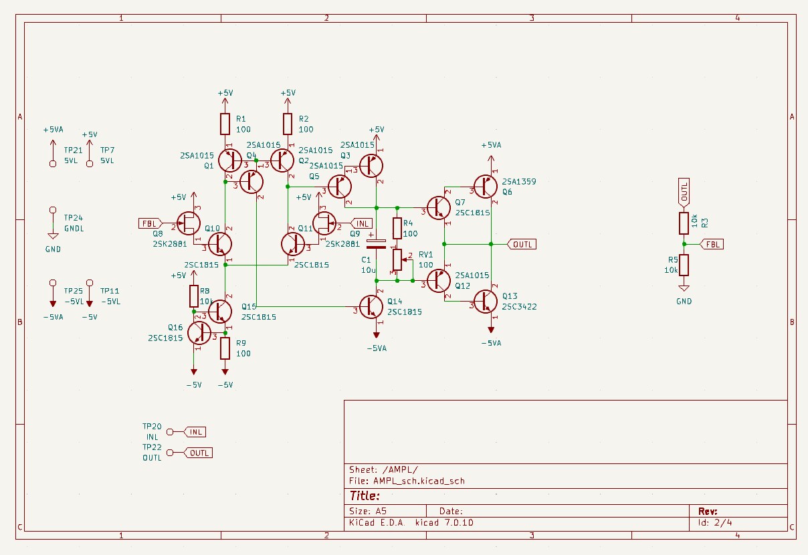Select the "File: AMPL_sch.kicad_sch" text
The height and width of the screenshot is (555, 808).
(x=407, y=480)
